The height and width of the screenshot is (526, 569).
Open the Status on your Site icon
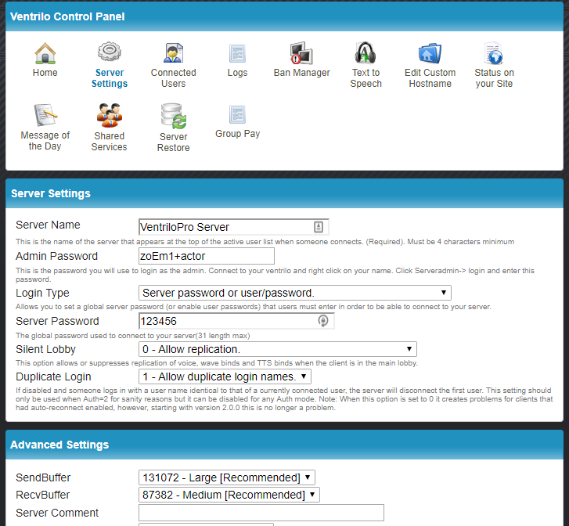coord(494,53)
